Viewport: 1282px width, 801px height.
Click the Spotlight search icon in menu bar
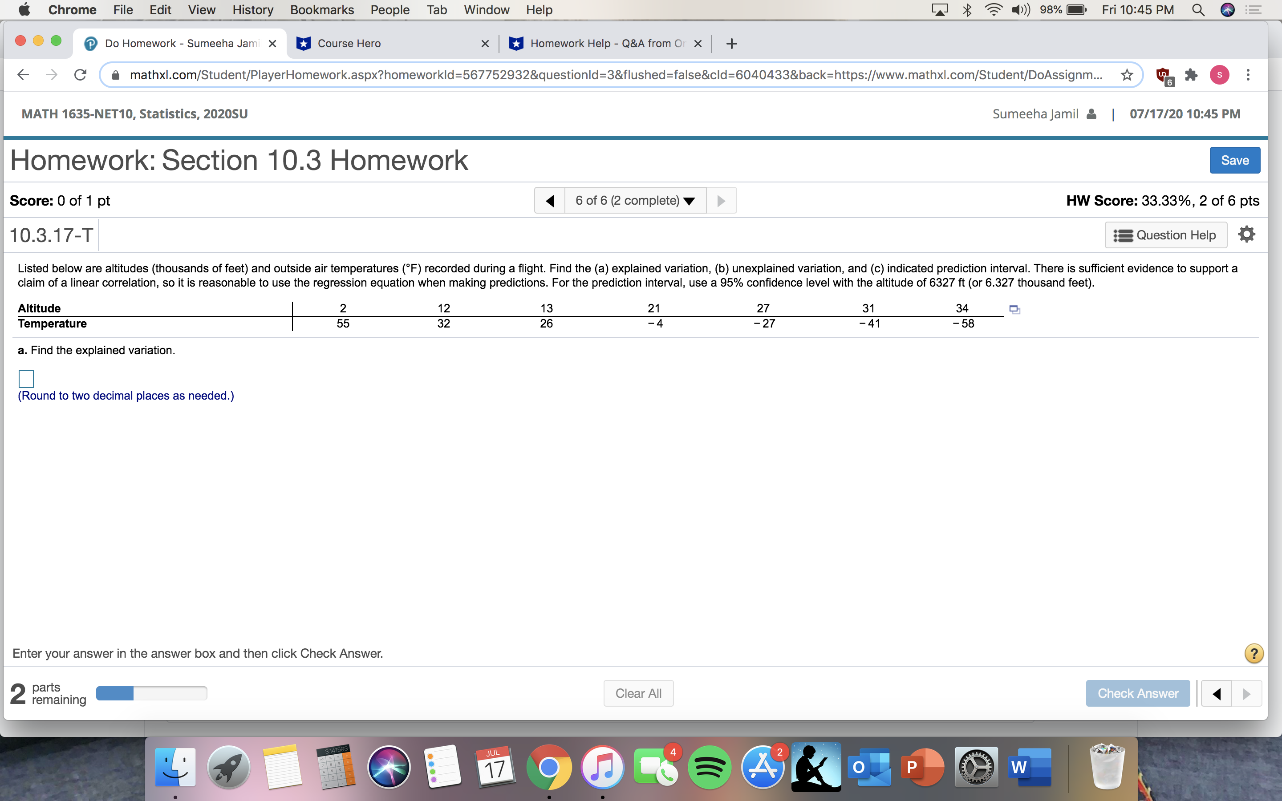pyautogui.click(x=1199, y=9)
